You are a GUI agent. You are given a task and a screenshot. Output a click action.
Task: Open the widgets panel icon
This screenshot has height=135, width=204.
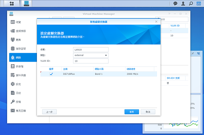point(199,3)
